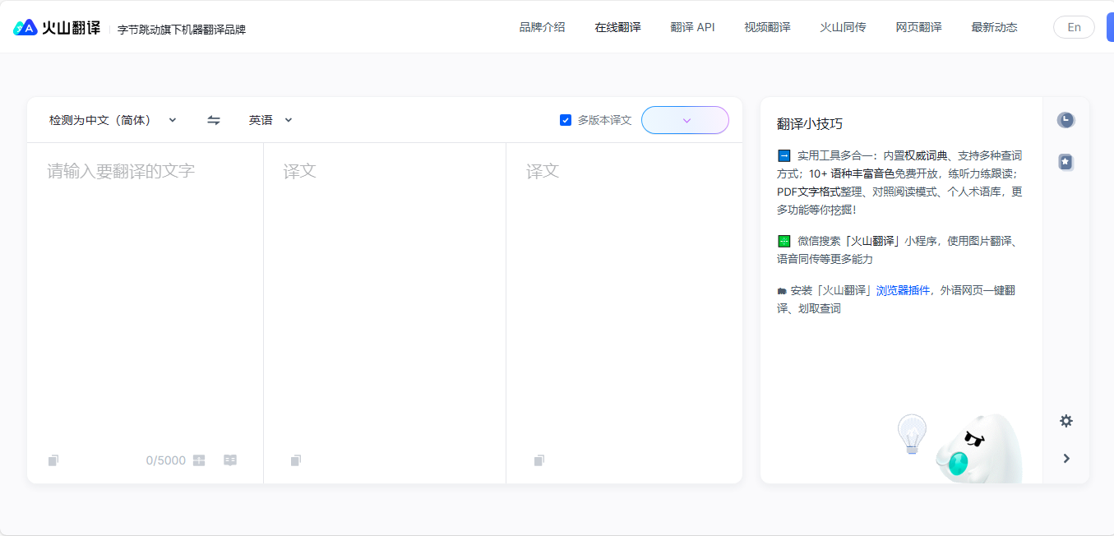Viewport: 1114px width, 536px height.
Task: Click the mascot character illustration
Action: point(978,449)
